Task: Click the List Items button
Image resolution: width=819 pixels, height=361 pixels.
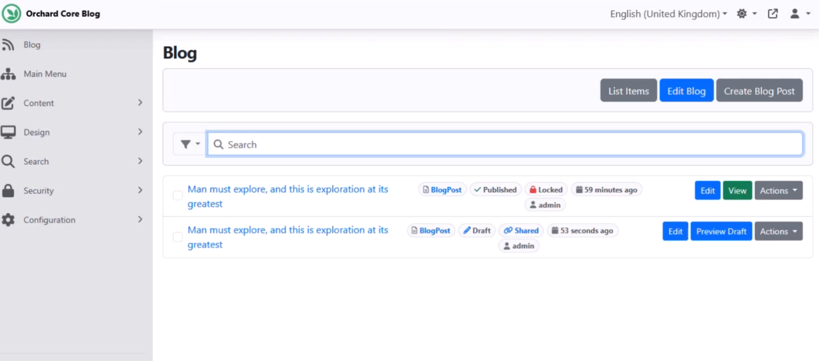Action: [x=628, y=90]
